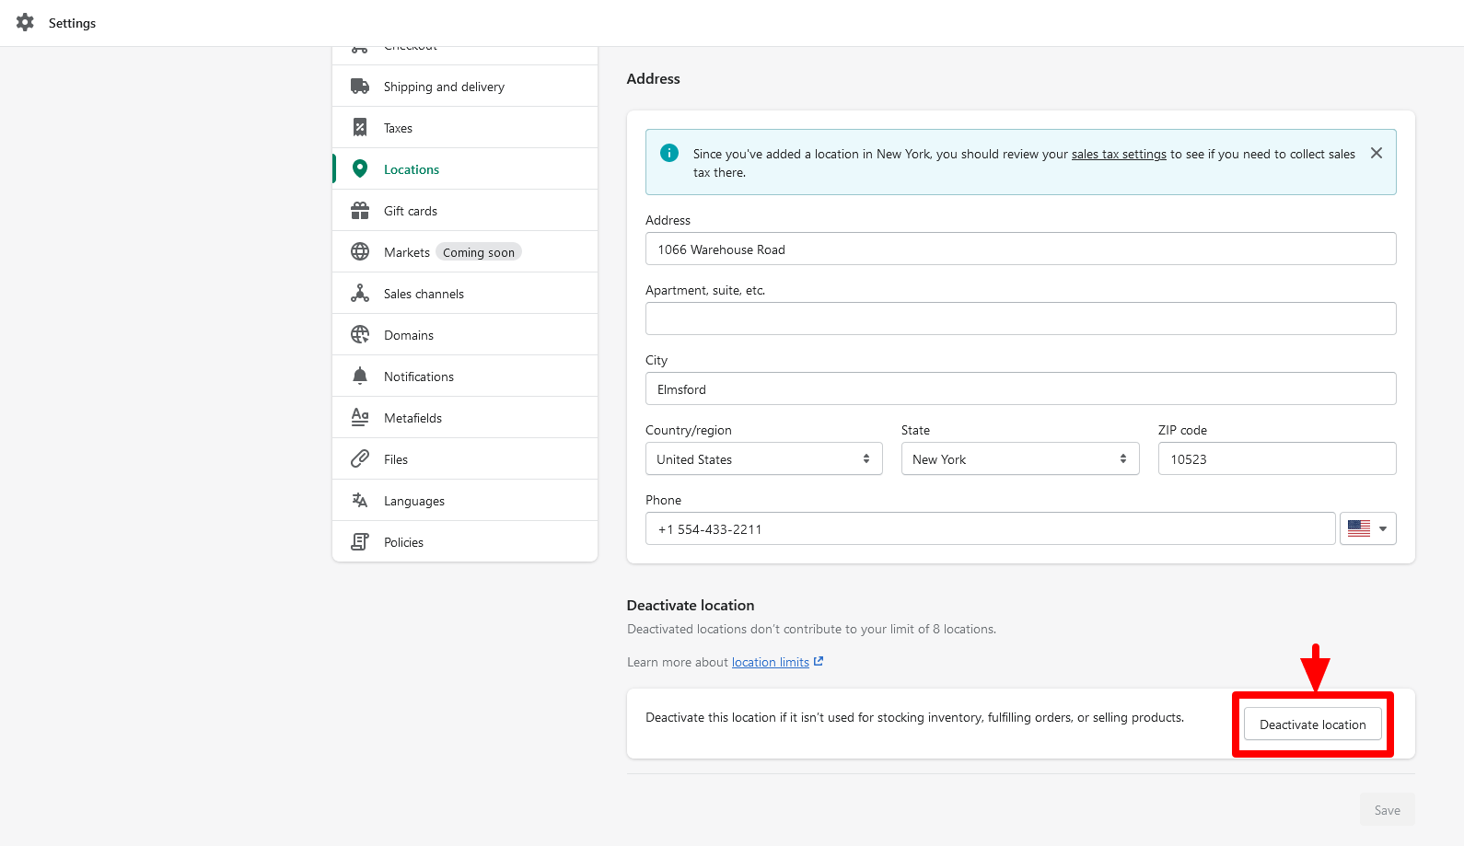This screenshot has width=1464, height=846.
Task: Dismiss the sales tax info banner
Action: (x=1376, y=154)
